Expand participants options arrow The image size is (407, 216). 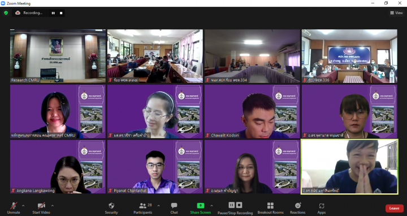tap(159, 206)
